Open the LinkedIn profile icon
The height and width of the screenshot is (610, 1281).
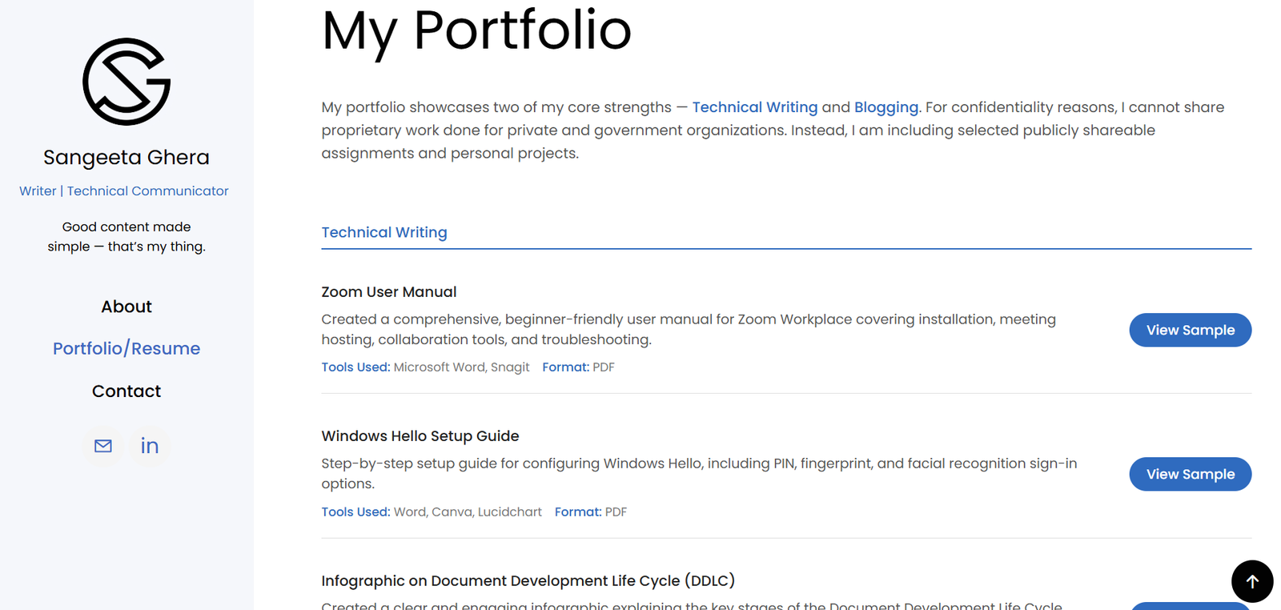[150, 446]
